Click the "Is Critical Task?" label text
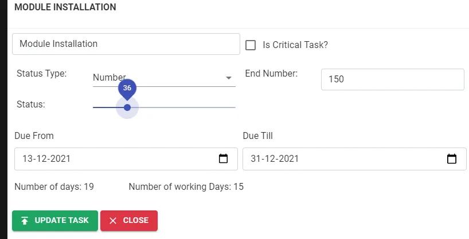This screenshot has height=239, width=469. click(x=295, y=45)
